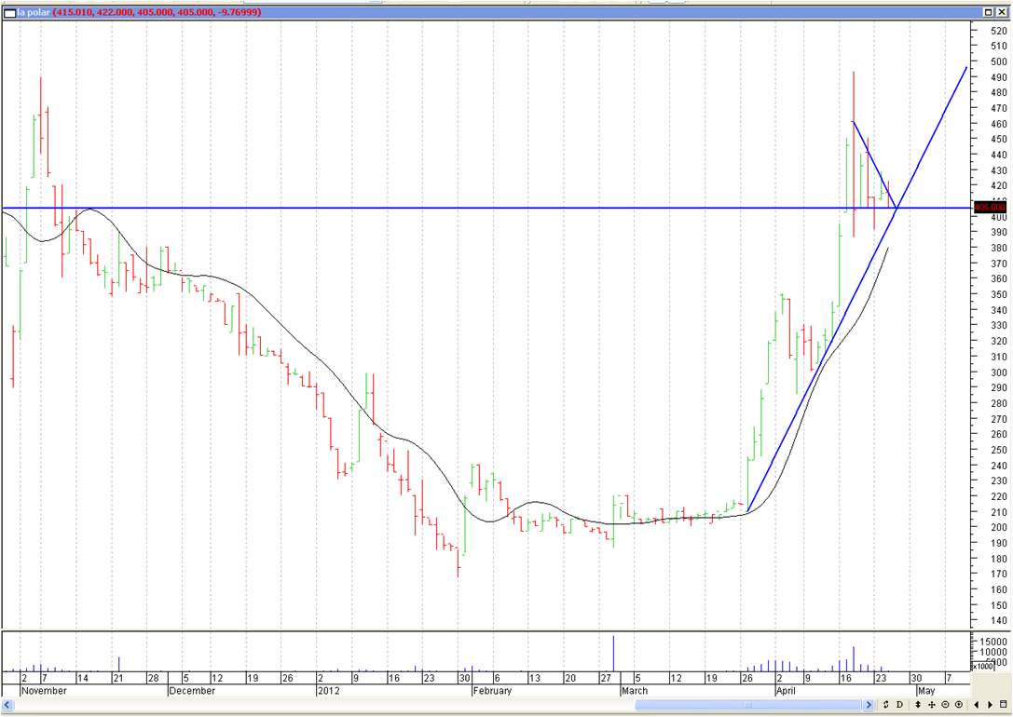This screenshot has height=717, width=1013.
Task: Click the rescale Y-axis icon in bottom toolbar
Action: click(x=885, y=705)
